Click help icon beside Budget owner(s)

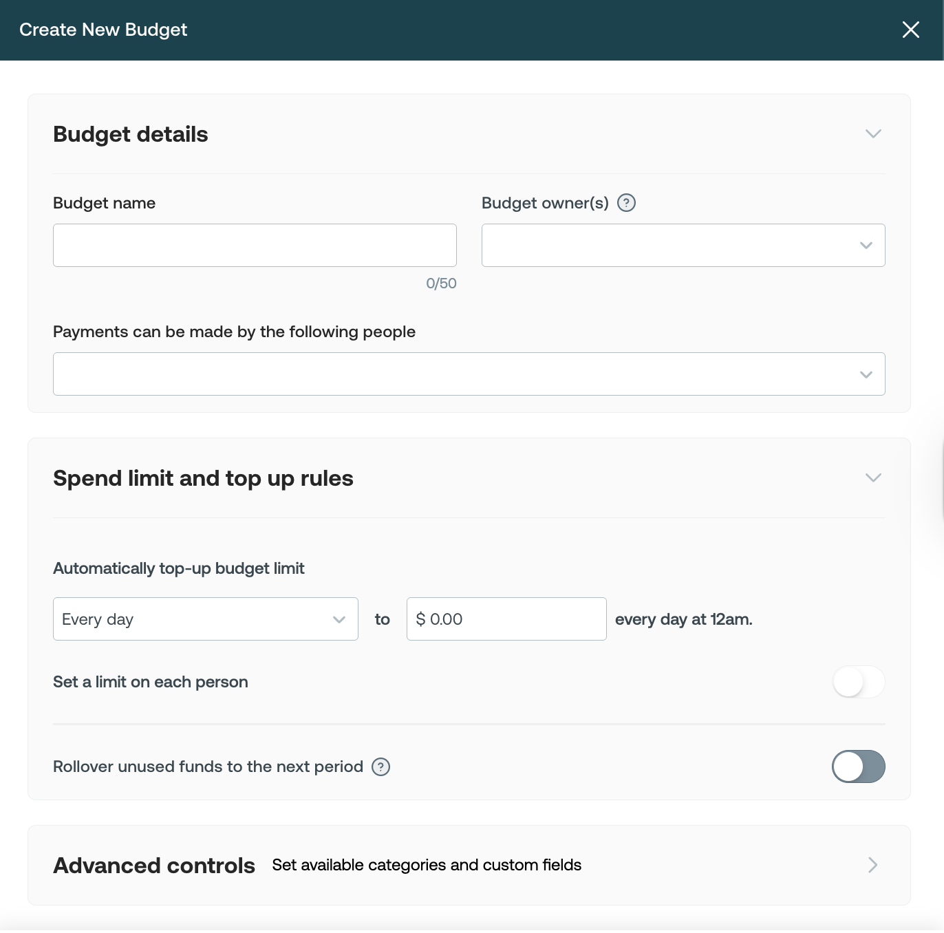coord(626,203)
